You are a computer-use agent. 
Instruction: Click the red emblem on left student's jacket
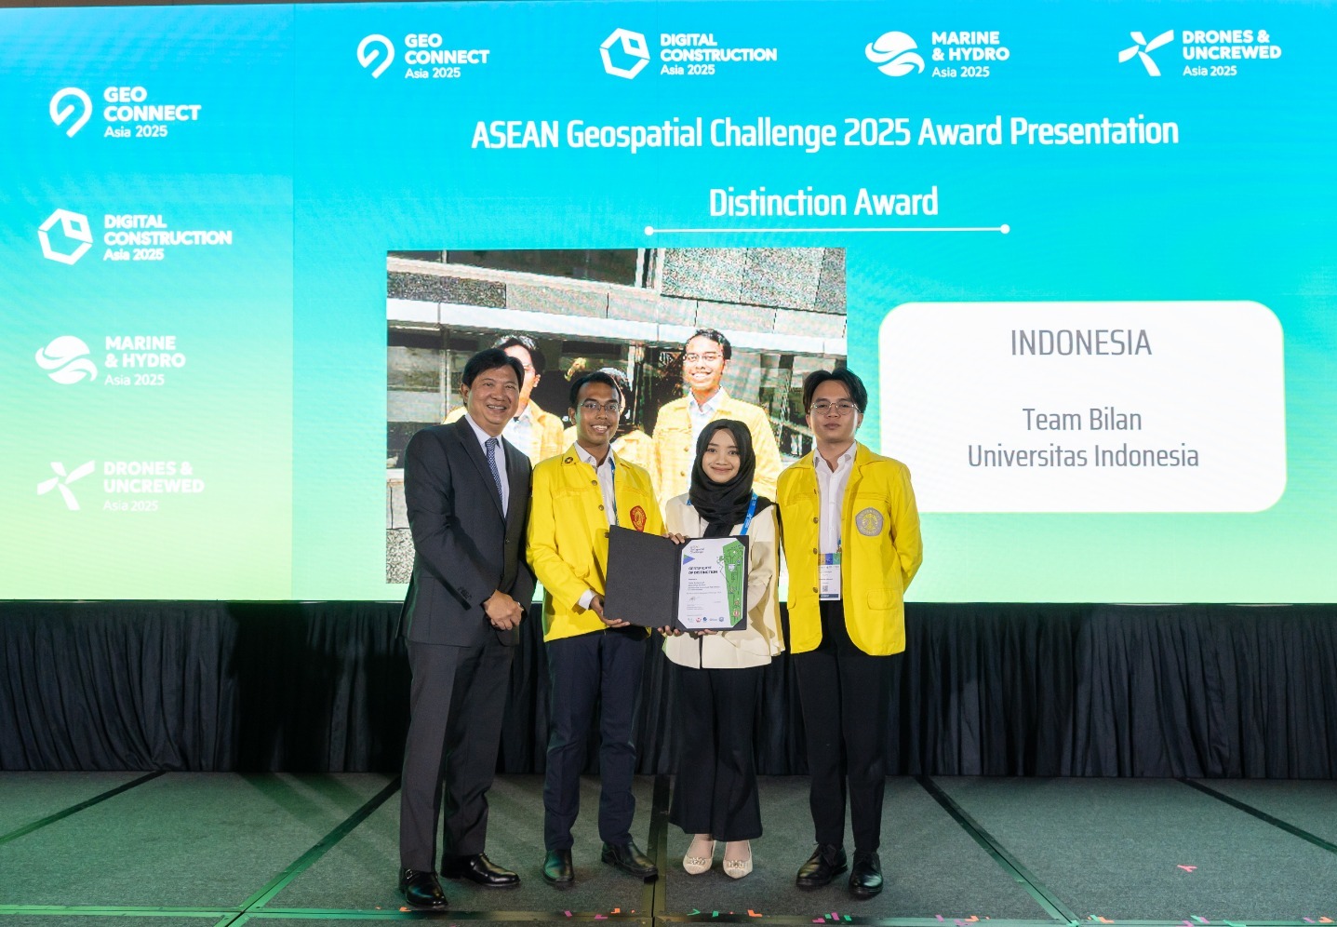click(637, 517)
